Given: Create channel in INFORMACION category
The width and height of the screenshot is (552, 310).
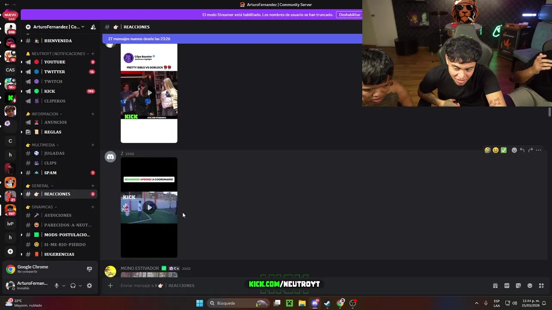Looking at the screenshot, I should (x=93, y=114).
